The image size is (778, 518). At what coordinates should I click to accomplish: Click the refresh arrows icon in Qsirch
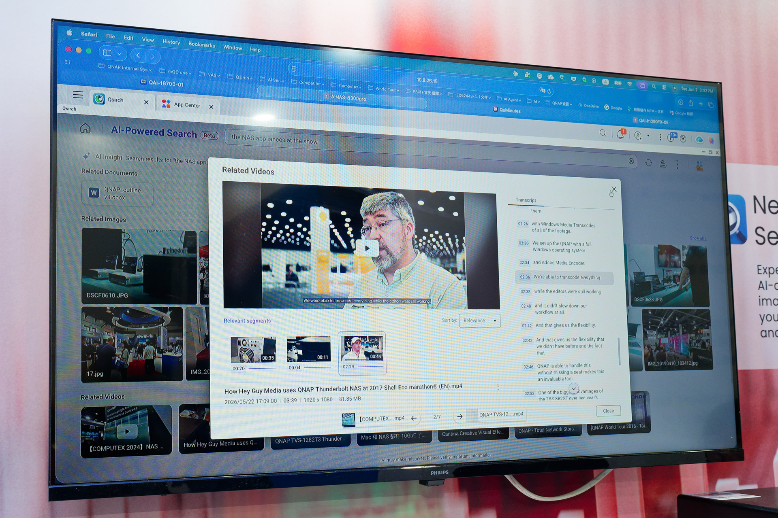point(648,163)
